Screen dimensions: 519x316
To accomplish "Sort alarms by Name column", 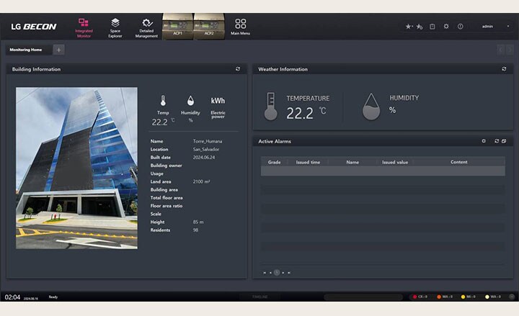I will [352, 162].
